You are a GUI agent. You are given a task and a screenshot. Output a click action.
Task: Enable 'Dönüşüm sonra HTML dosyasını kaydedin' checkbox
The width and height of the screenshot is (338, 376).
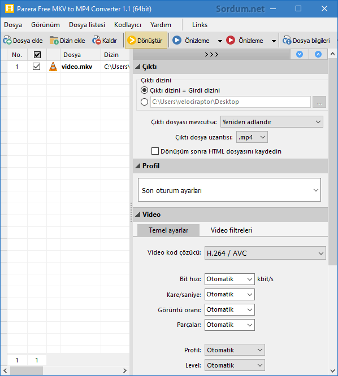[x=155, y=151]
